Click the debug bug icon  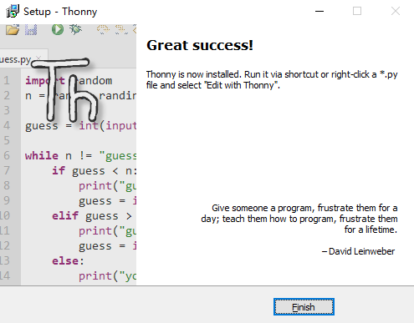tap(75, 29)
